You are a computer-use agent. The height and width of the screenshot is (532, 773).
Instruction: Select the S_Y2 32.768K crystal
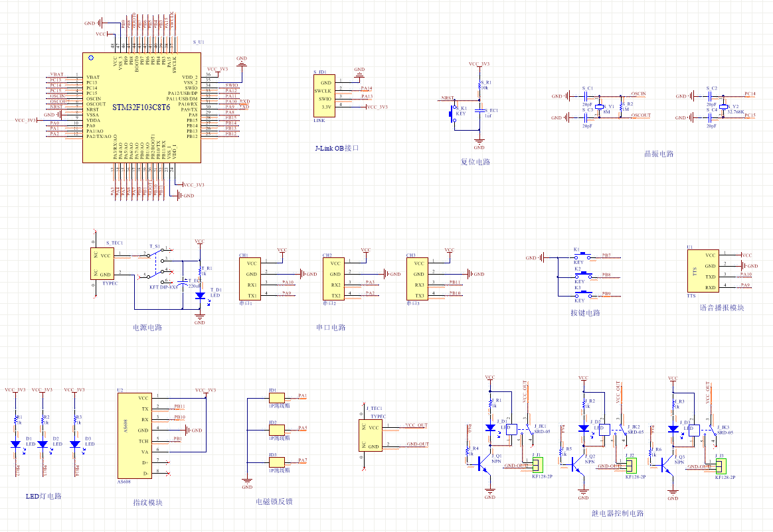[x=723, y=107]
